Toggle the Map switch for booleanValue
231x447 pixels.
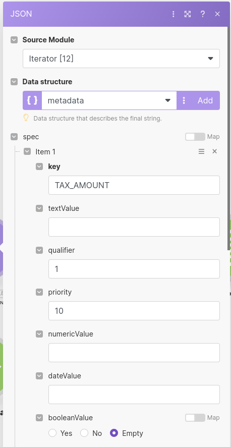click(195, 418)
